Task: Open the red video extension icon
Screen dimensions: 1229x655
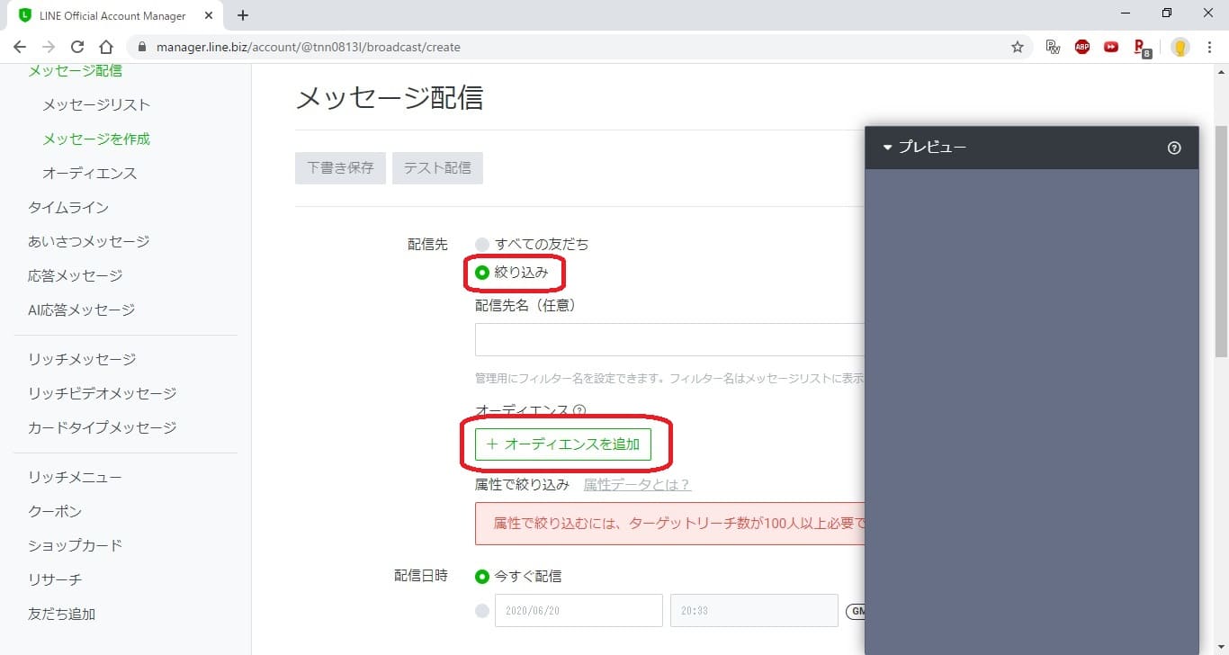Action: click(1111, 47)
